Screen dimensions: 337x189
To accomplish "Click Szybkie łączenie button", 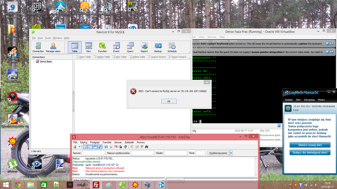I will pos(218,153).
